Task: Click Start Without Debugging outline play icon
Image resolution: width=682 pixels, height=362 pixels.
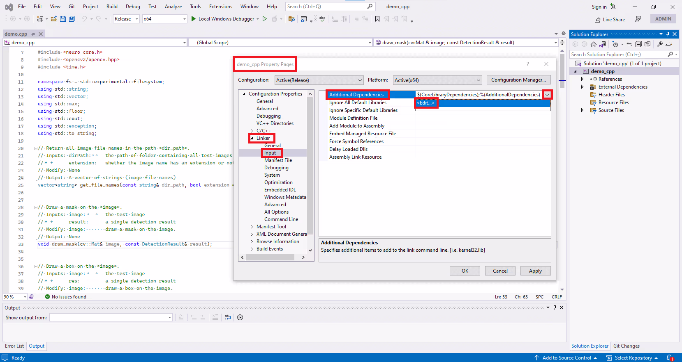Action: [x=265, y=19]
